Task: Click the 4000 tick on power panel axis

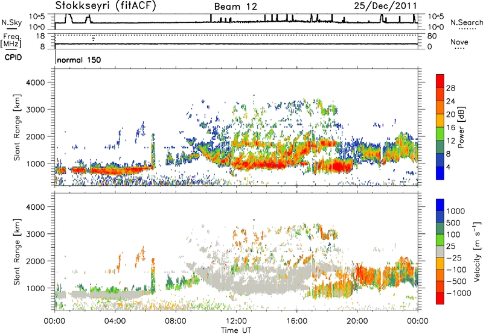Action: pyautogui.click(x=35, y=83)
